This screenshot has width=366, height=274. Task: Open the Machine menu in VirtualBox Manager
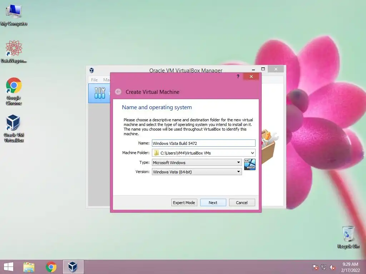point(107,80)
